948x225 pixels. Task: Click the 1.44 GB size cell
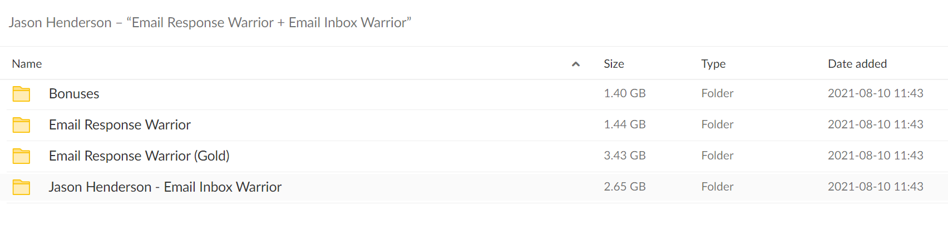[x=625, y=124]
